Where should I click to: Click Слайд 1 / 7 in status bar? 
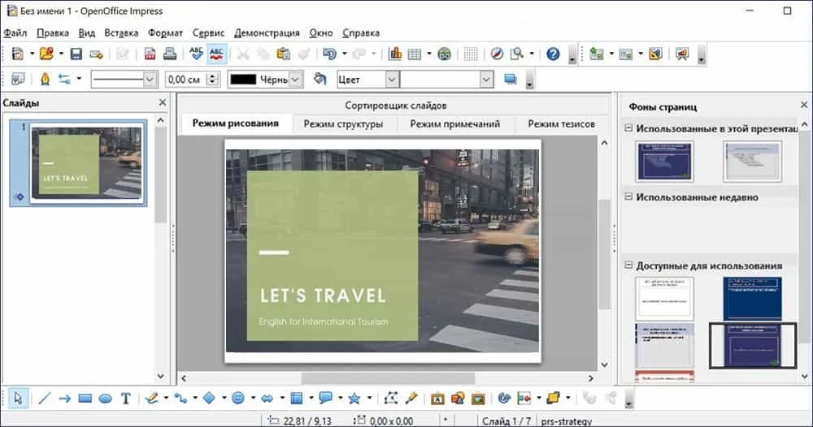click(x=506, y=421)
